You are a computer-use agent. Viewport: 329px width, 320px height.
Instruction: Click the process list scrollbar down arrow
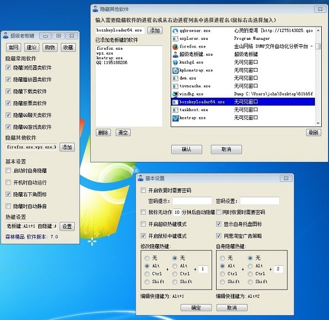pyautogui.click(x=318, y=123)
